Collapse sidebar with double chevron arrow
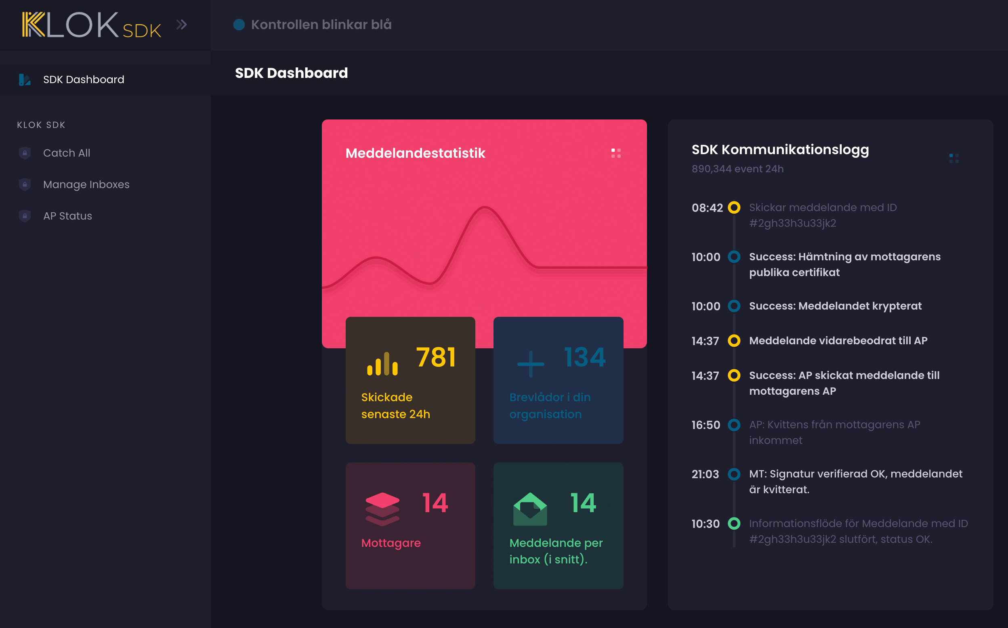The height and width of the screenshot is (628, 1008). (181, 25)
